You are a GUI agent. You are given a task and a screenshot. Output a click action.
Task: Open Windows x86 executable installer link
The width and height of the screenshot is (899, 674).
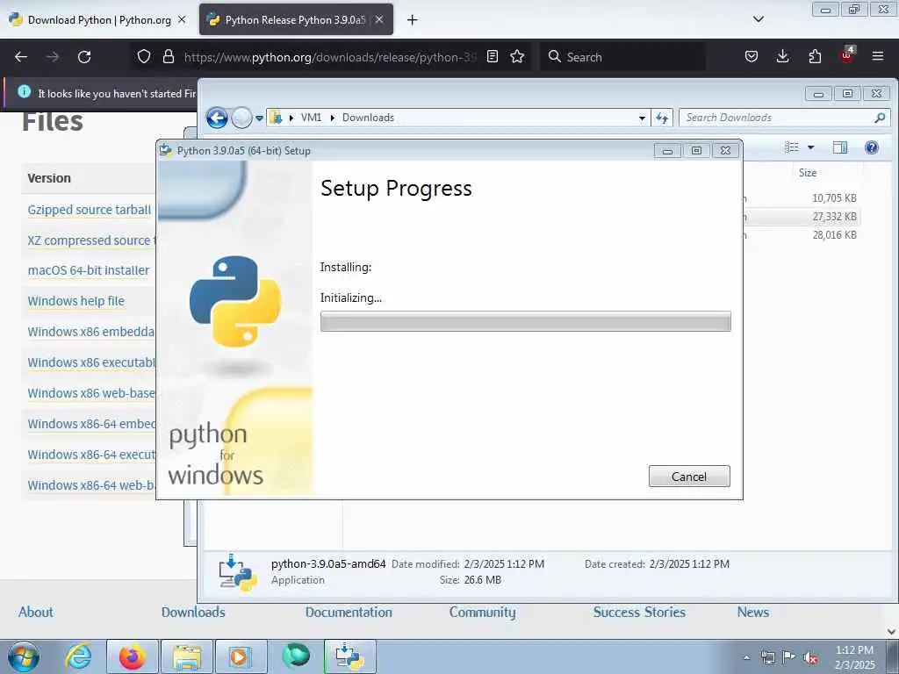(91, 362)
